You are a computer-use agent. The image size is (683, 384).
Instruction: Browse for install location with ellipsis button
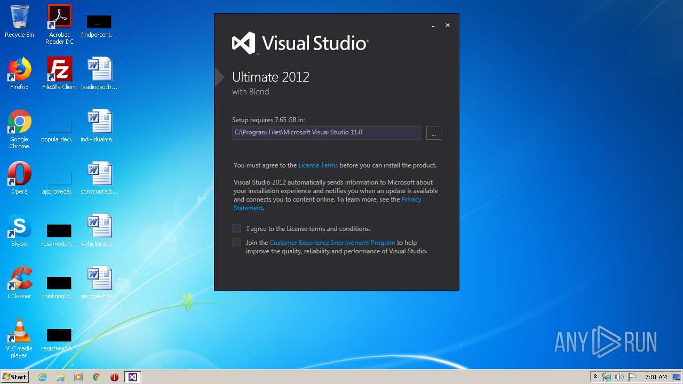[x=434, y=132]
